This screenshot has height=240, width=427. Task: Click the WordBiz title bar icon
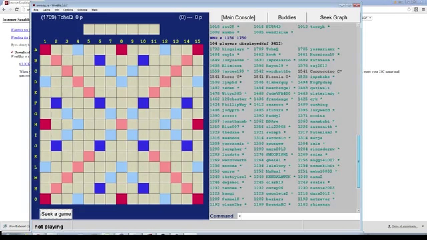pos(34,6)
